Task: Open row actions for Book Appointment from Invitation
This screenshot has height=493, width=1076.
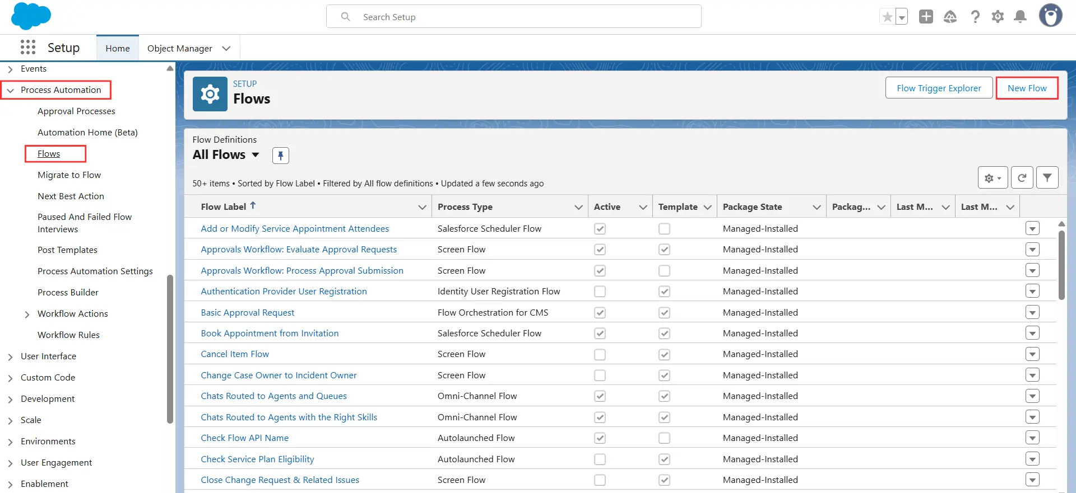Action: pos(1032,333)
